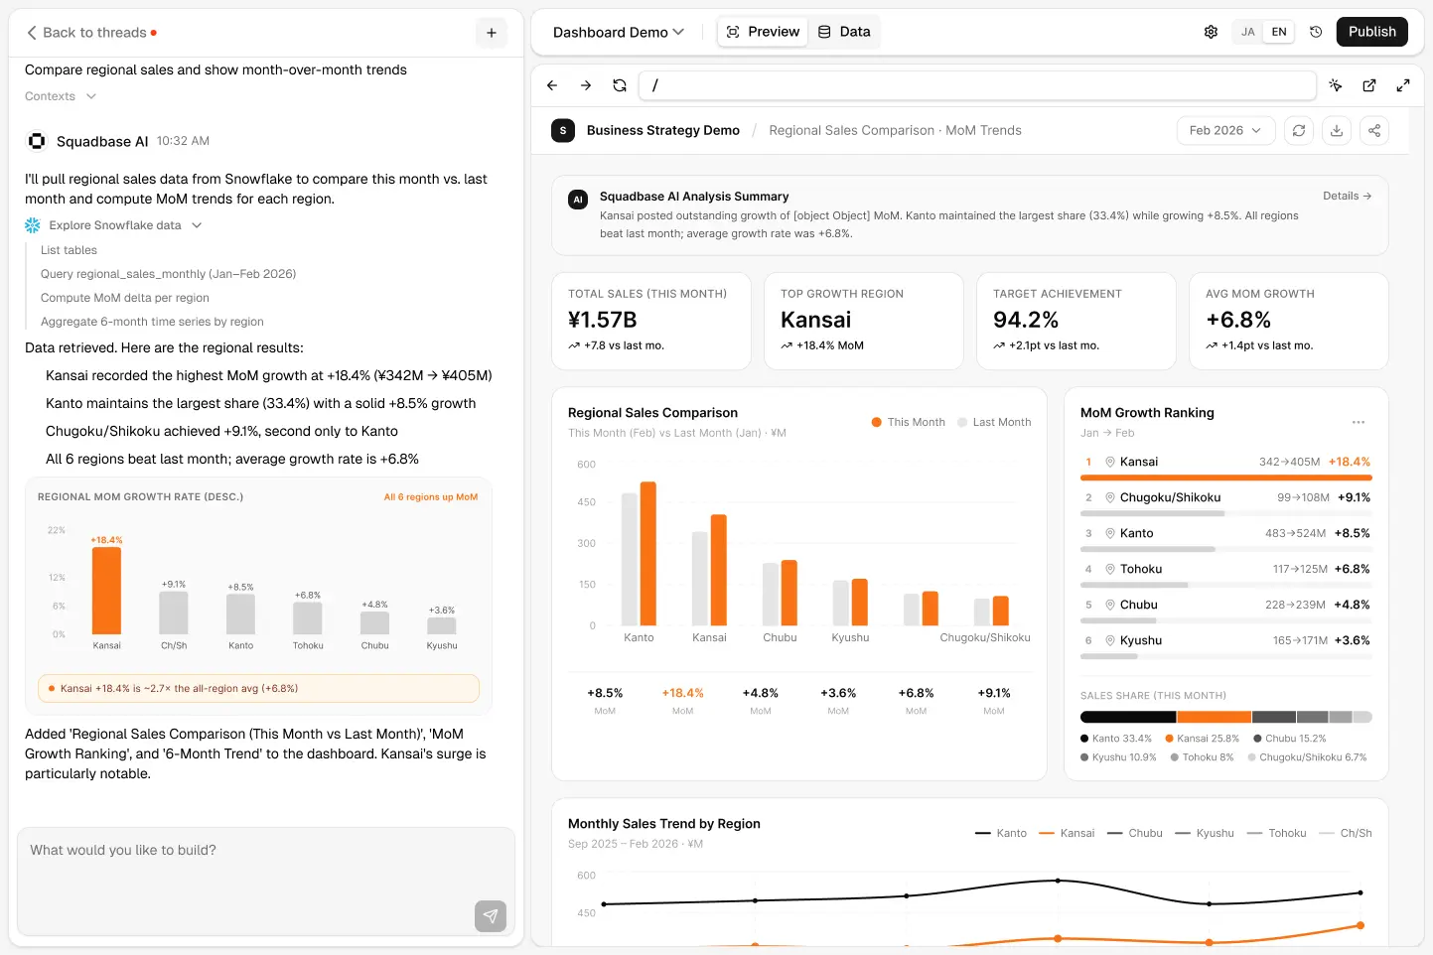Click orange Kansai segment in sales share bar
Image resolution: width=1433 pixels, height=955 pixels.
tap(1215, 717)
